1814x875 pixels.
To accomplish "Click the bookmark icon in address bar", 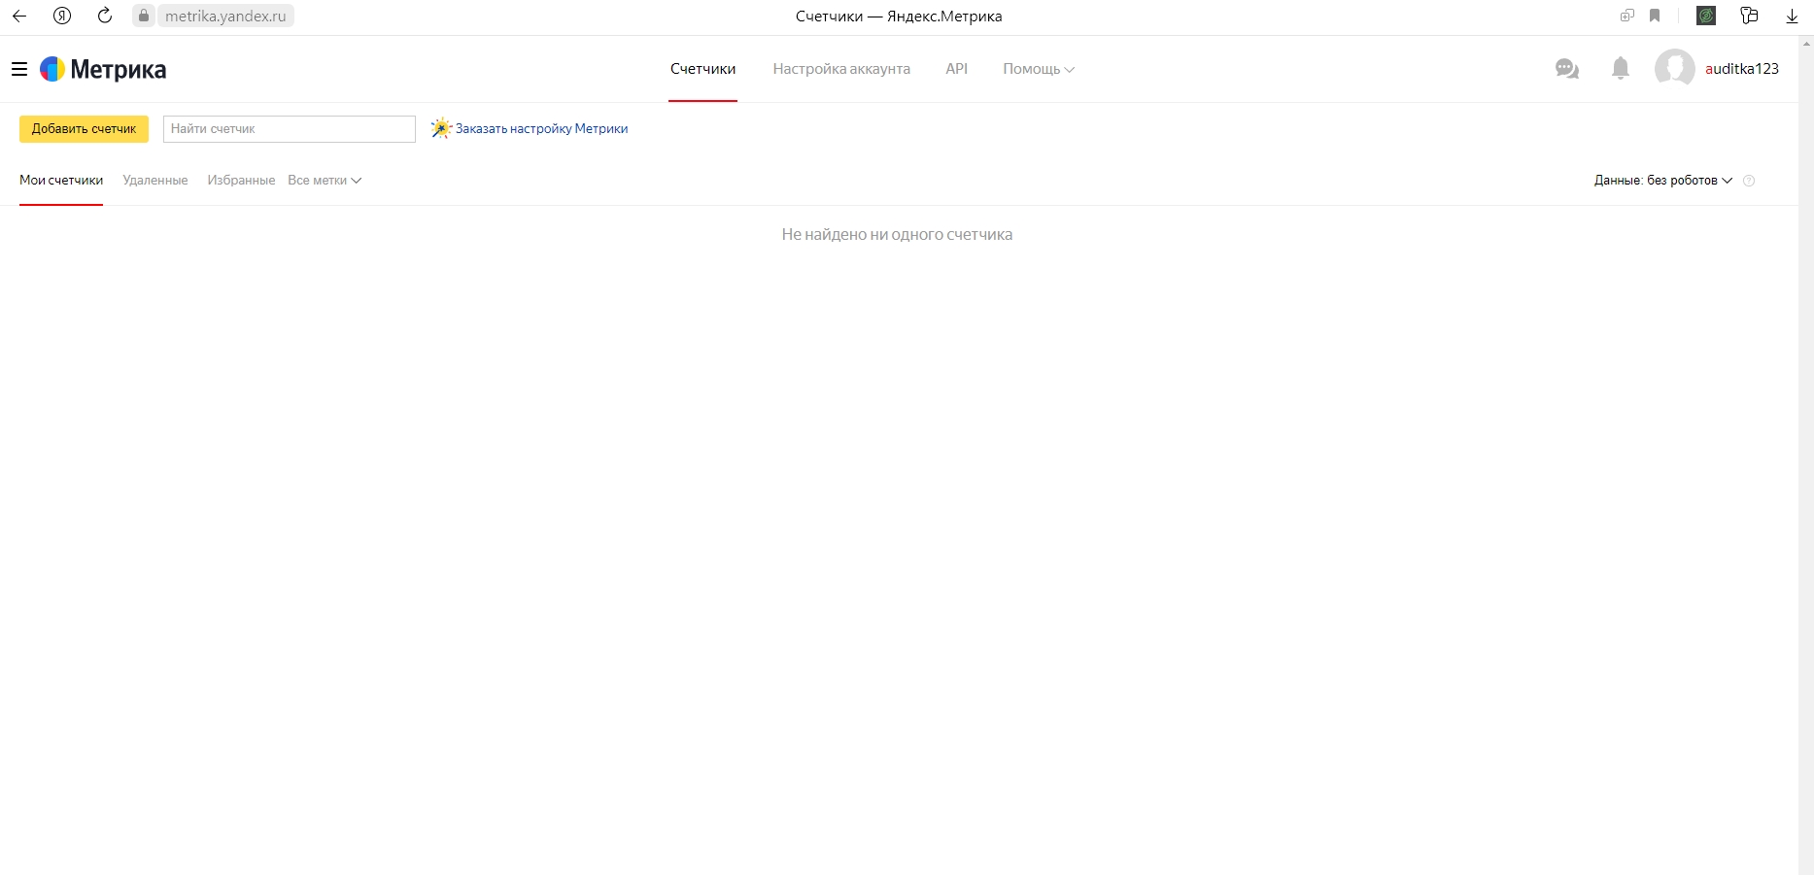I will [1655, 16].
